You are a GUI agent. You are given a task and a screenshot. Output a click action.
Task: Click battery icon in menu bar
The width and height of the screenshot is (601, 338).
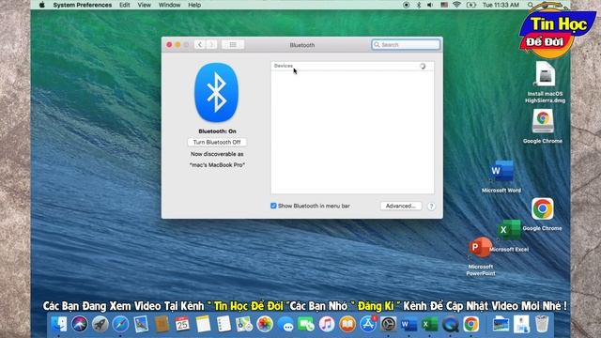pyautogui.click(x=471, y=5)
